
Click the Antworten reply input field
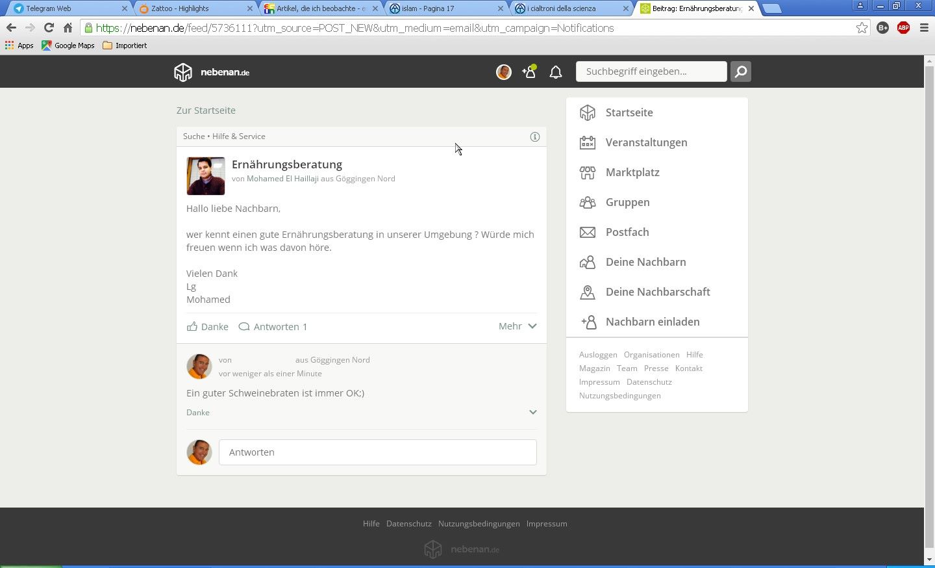point(378,452)
